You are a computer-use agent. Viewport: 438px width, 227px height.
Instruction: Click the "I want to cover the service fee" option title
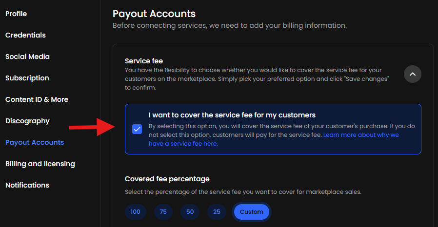click(x=232, y=115)
